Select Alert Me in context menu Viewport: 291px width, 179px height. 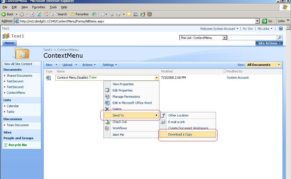point(131,135)
